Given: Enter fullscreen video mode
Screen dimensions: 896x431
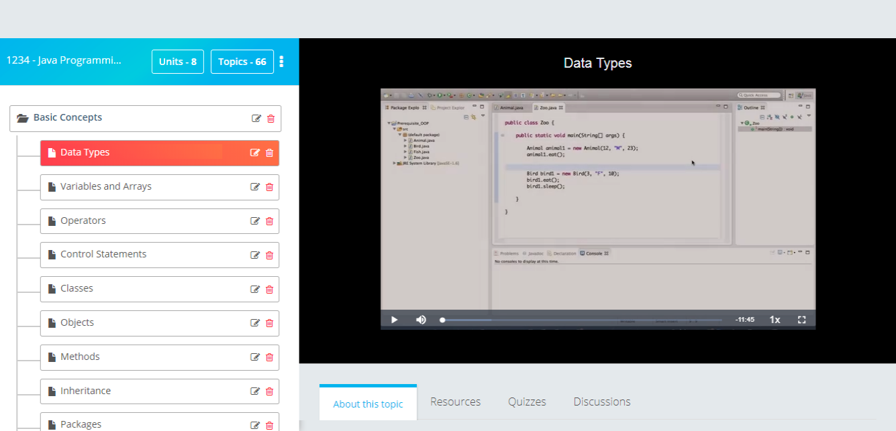Looking at the screenshot, I should click(x=801, y=320).
